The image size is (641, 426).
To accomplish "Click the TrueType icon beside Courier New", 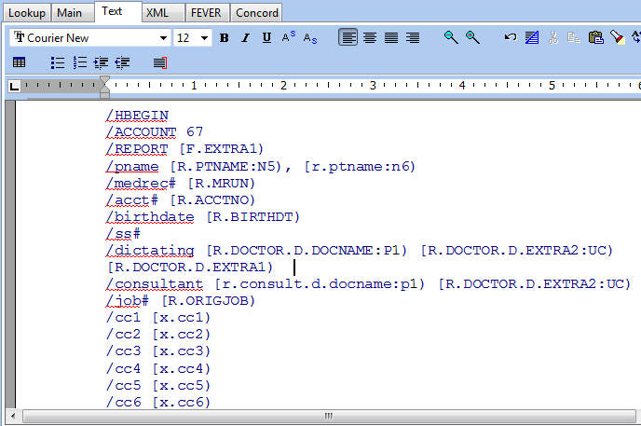I will (20, 37).
